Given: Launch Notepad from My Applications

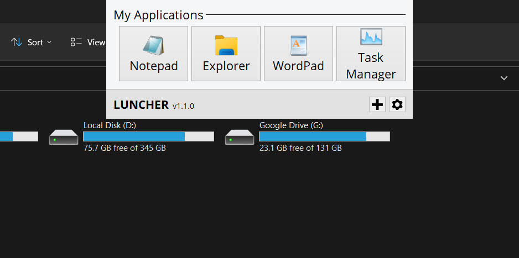Looking at the screenshot, I should pos(154,54).
